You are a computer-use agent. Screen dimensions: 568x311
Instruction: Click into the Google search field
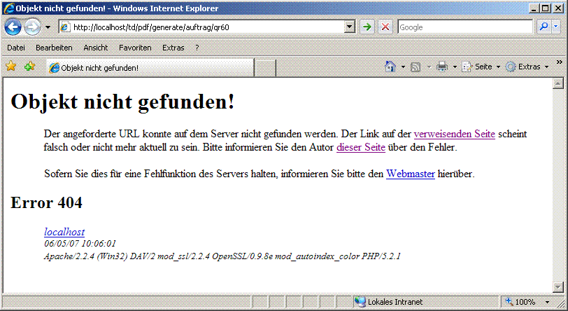click(465, 27)
